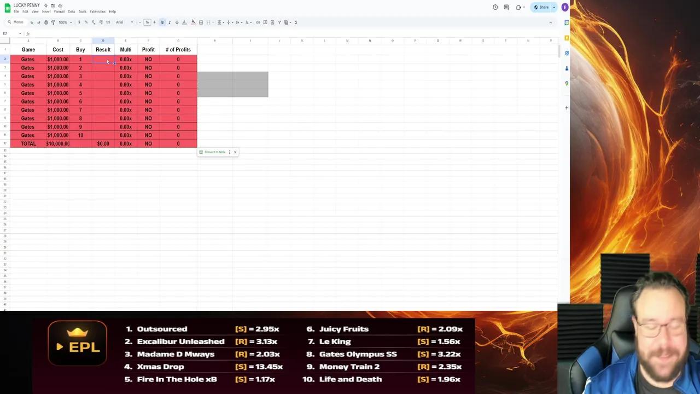Screen dimensions: 700x394
Task: Activate the paint format tool
Action: pyautogui.click(x=53, y=22)
